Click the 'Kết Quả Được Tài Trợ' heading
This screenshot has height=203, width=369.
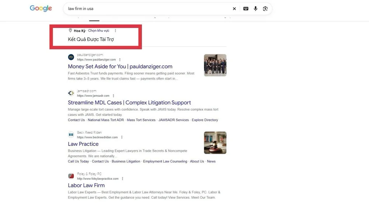91,39
